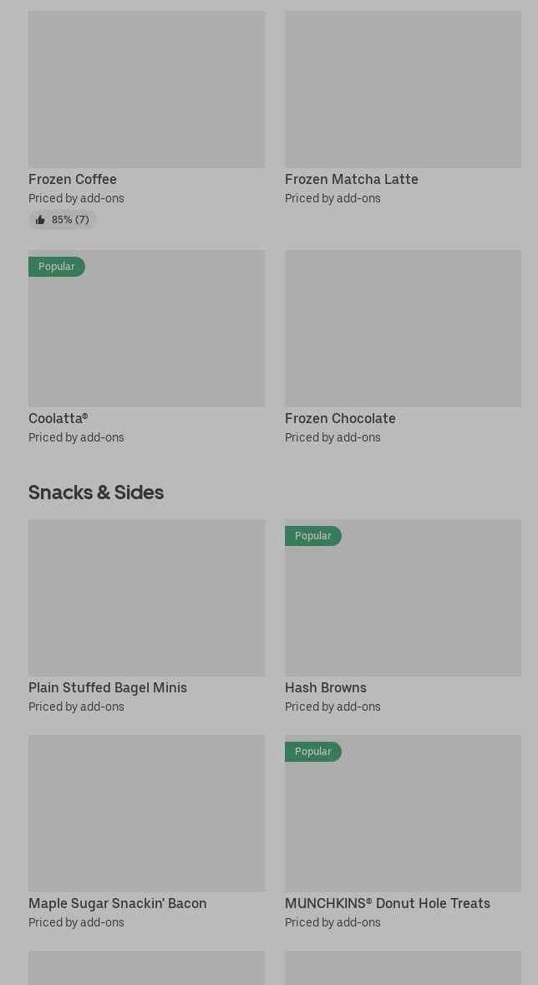538x985 pixels.
Task: Open the Frozen Matcha Latte image
Action: coord(403,89)
